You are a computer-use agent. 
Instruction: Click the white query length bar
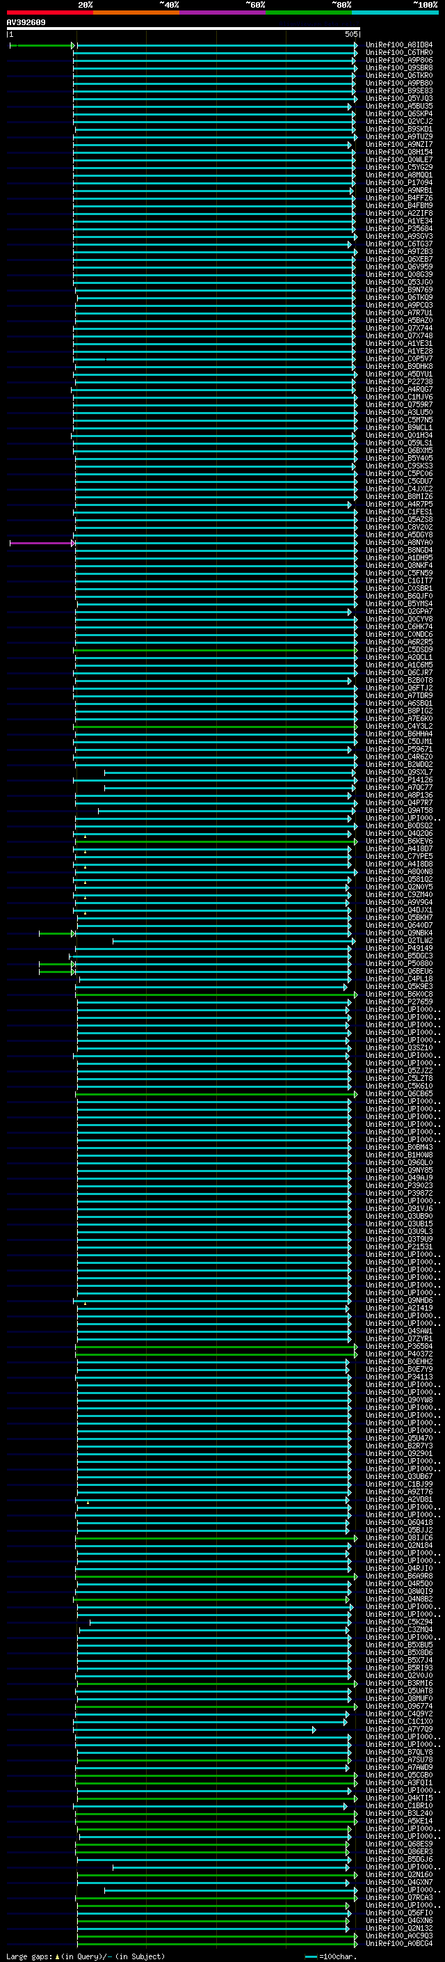coord(184,29)
